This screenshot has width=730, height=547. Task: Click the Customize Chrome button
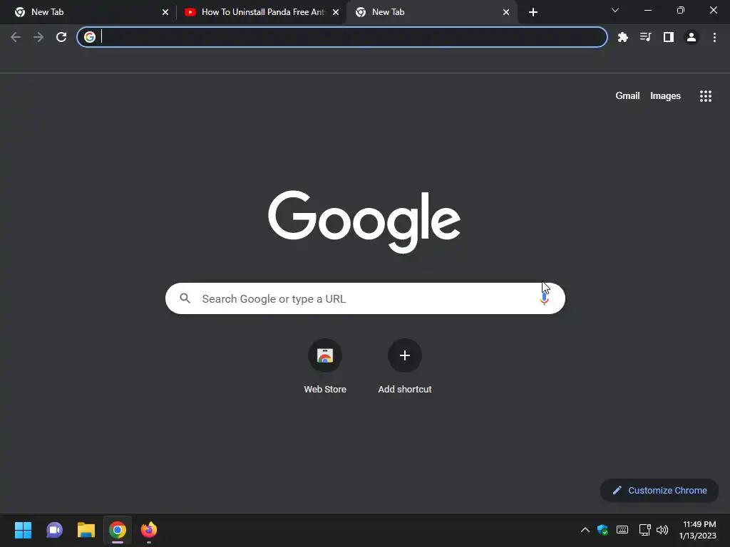point(659,490)
